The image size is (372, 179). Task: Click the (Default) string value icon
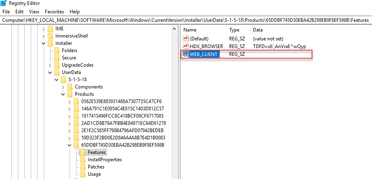point(186,38)
